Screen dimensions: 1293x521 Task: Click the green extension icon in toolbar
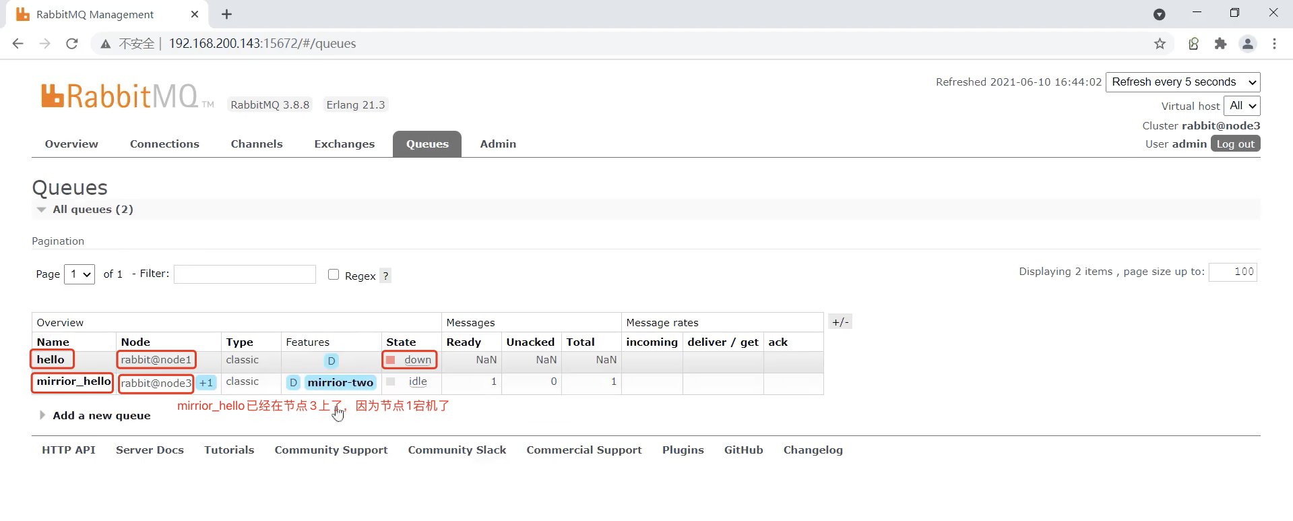[1193, 44]
